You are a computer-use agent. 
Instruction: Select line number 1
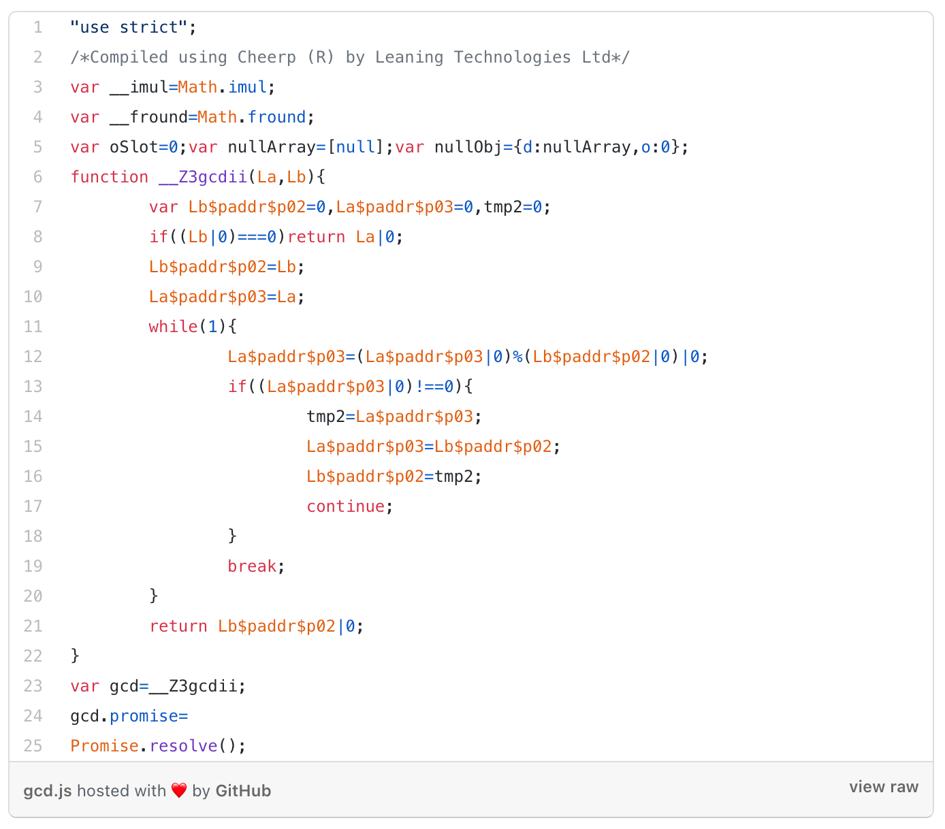[x=37, y=27]
